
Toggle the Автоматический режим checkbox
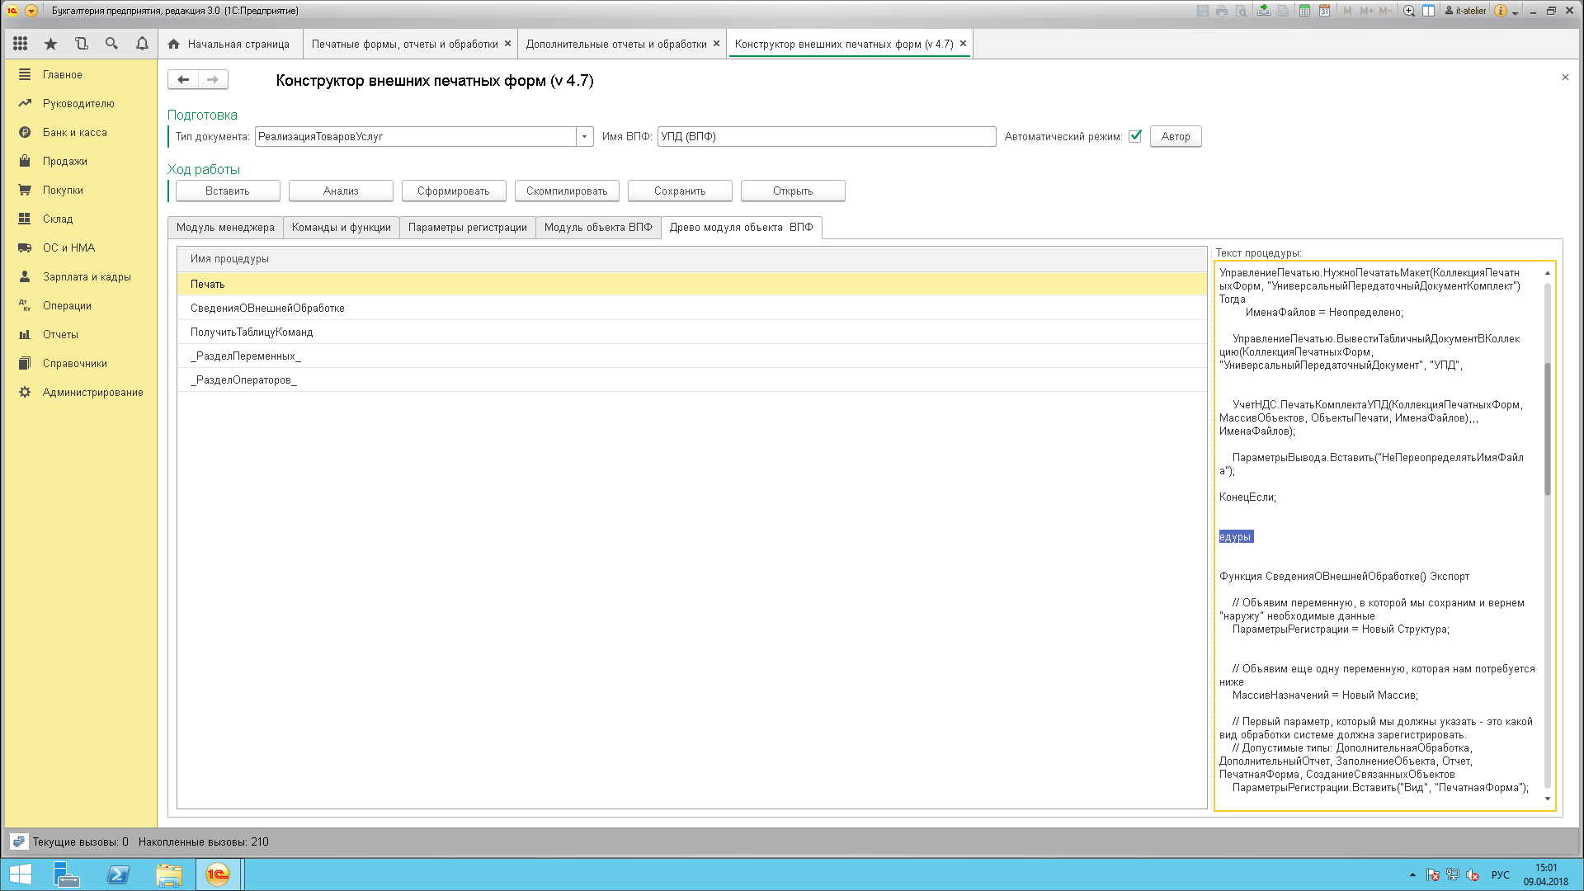pos(1135,136)
